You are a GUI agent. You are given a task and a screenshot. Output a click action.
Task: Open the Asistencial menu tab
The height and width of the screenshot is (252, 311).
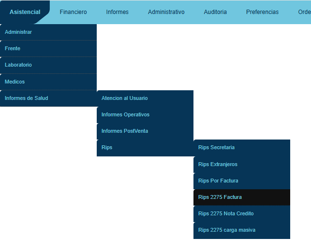click(25, 12)
